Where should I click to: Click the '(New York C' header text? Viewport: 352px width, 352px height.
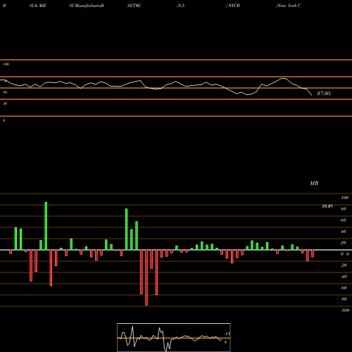coord(289,6)
